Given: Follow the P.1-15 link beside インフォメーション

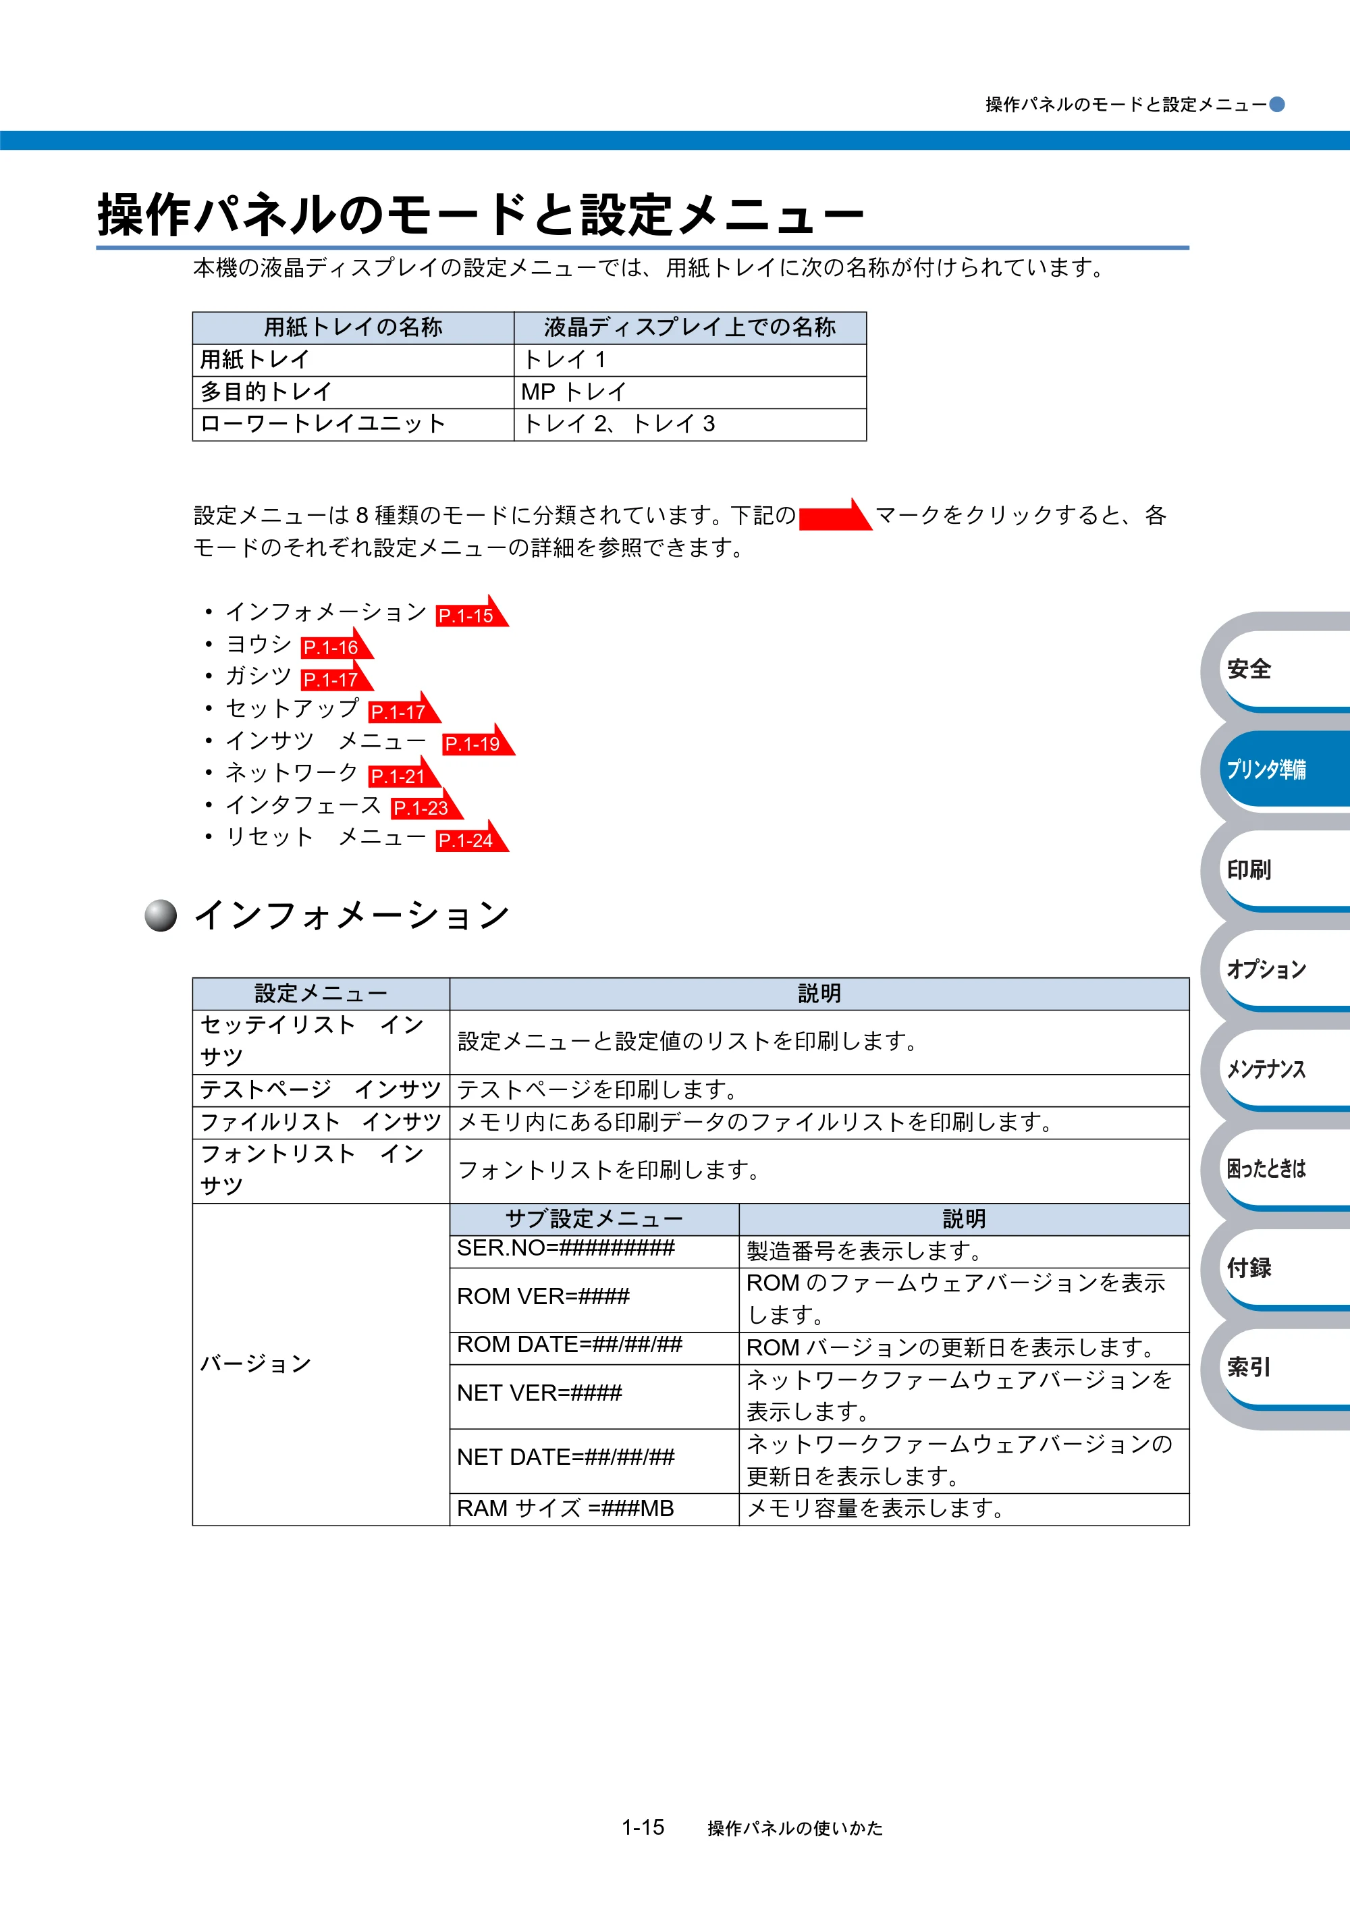Looking at the screenshot, I should [x=470, y=614].
